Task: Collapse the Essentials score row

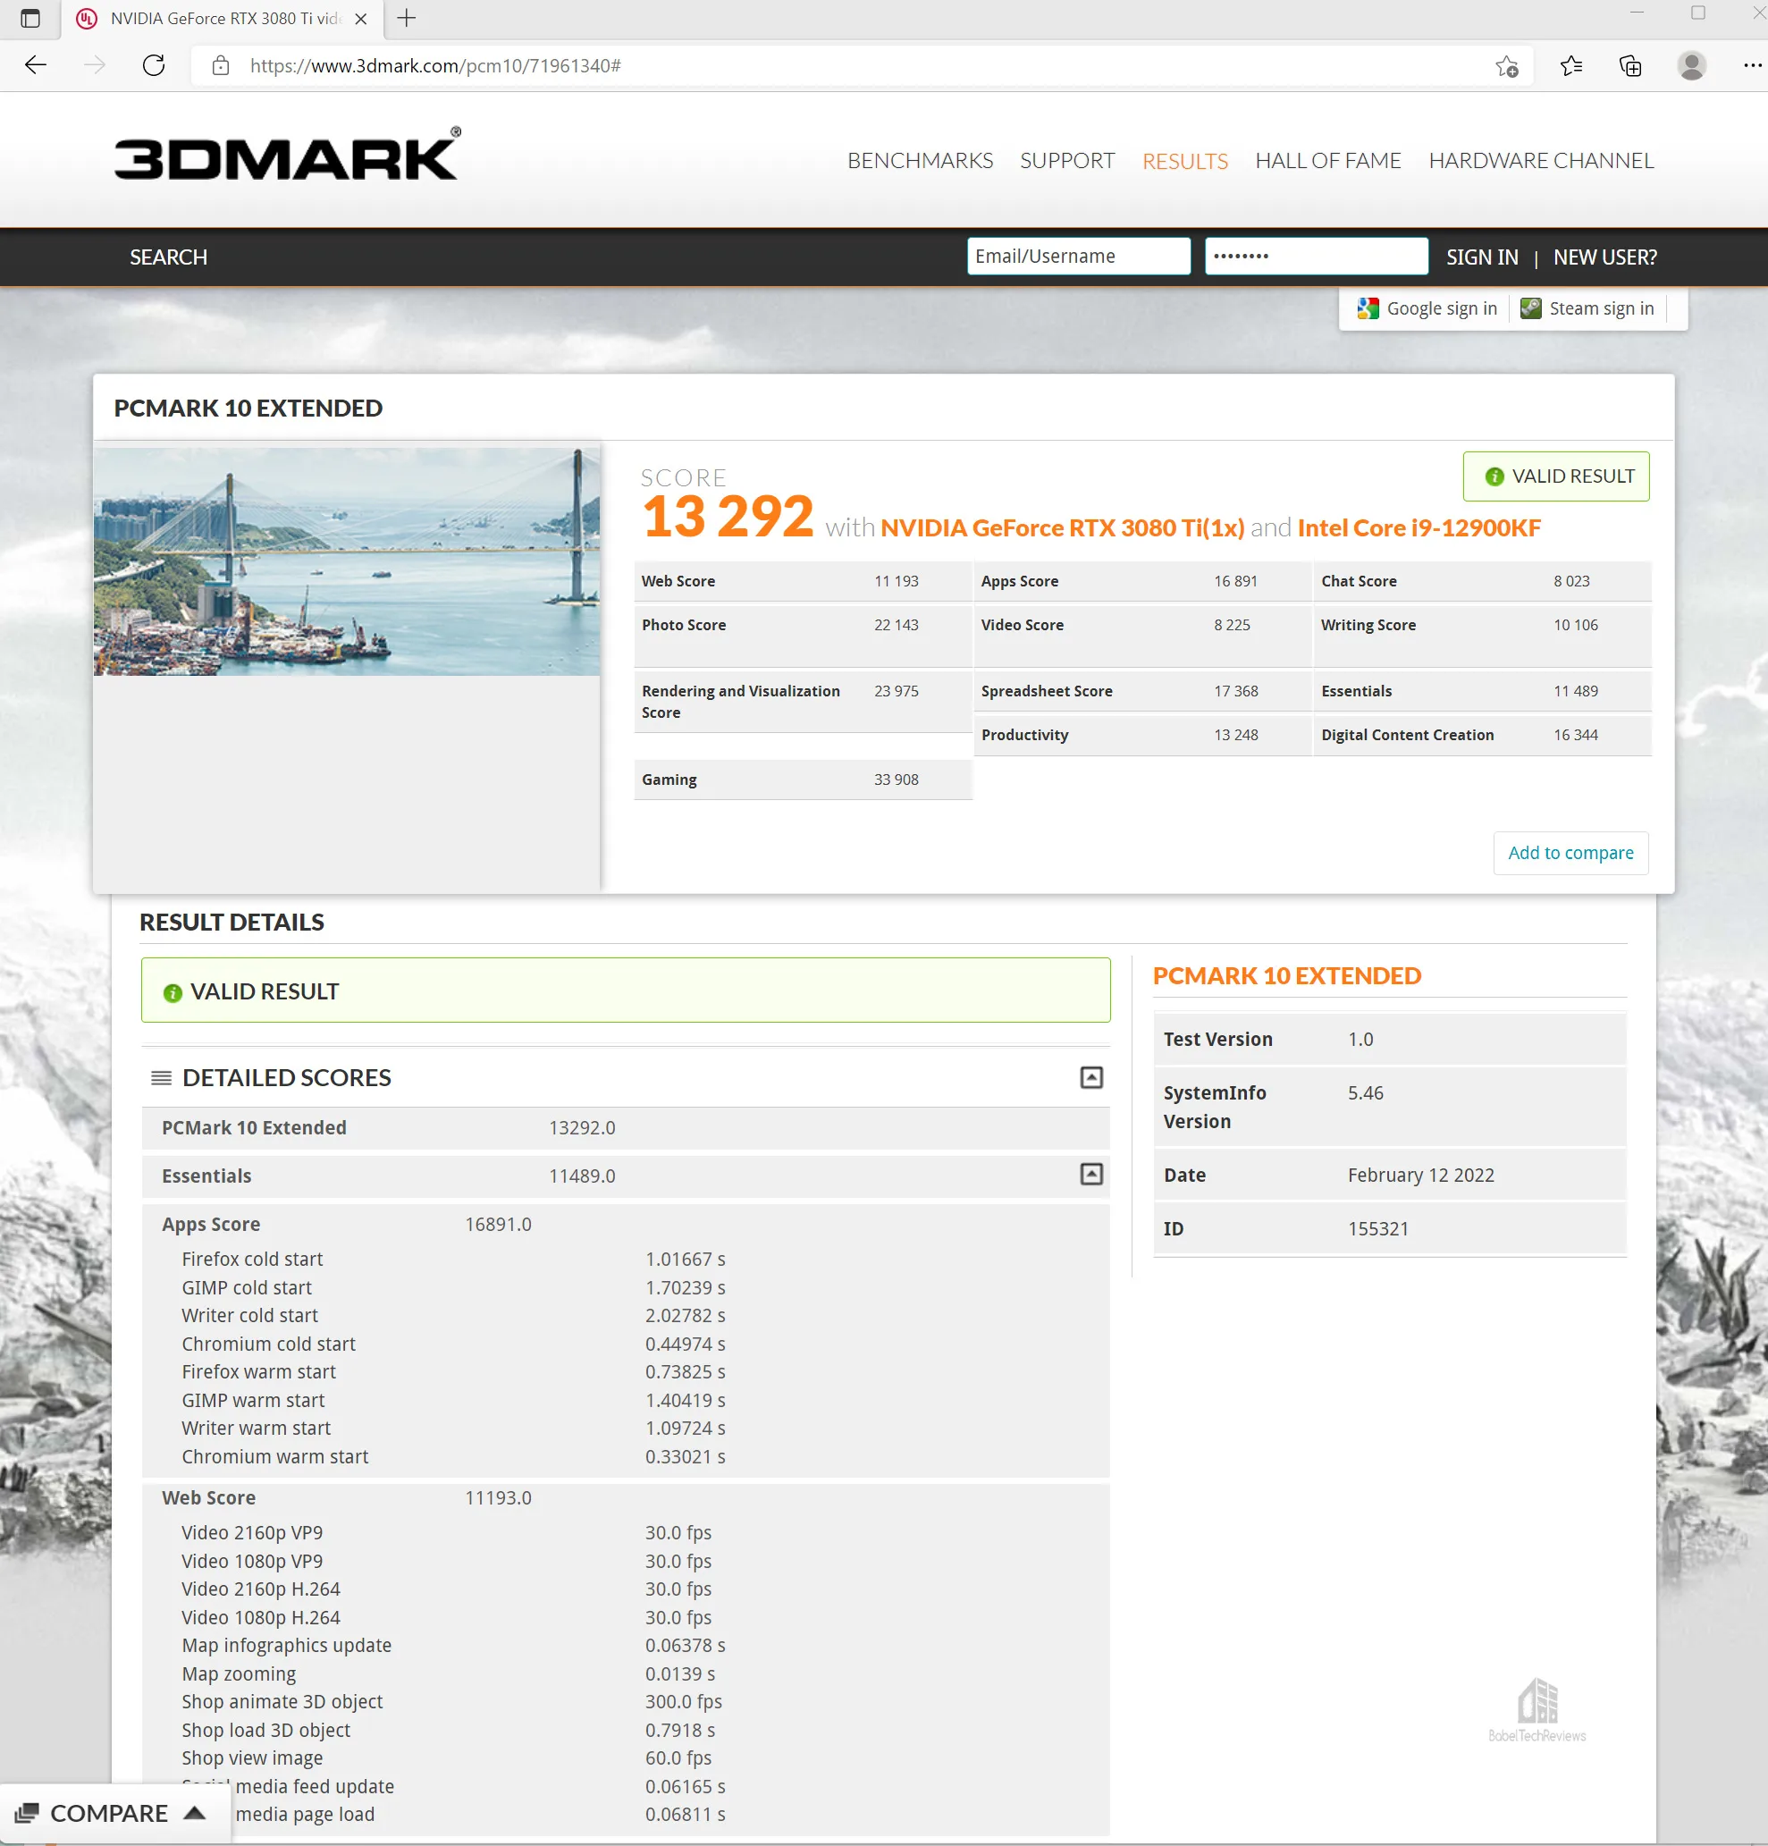Action: (x=1090, y=1175)
